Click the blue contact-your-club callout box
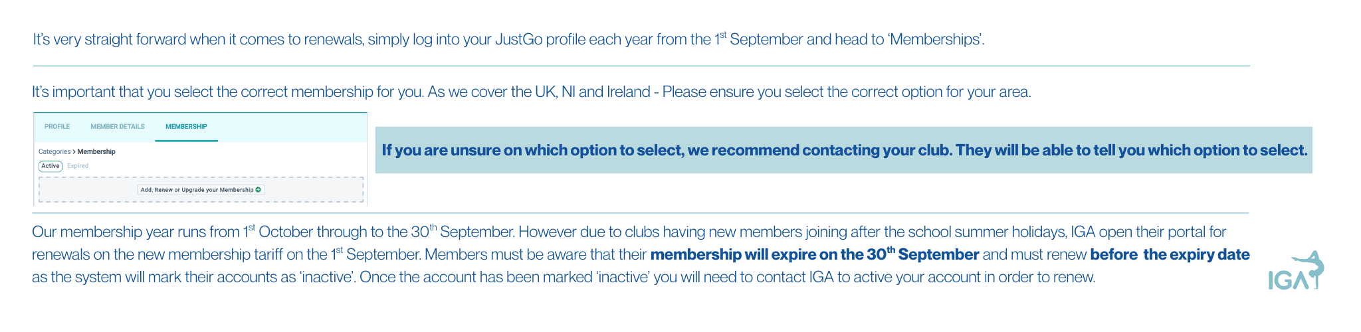Viewport: 1361px width, 332px height. (x=844, y=150)
